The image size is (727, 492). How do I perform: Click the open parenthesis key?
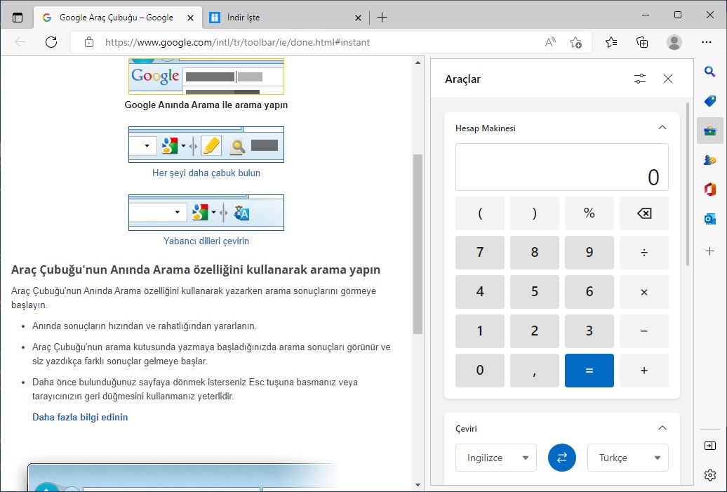[x=480, y=213]
